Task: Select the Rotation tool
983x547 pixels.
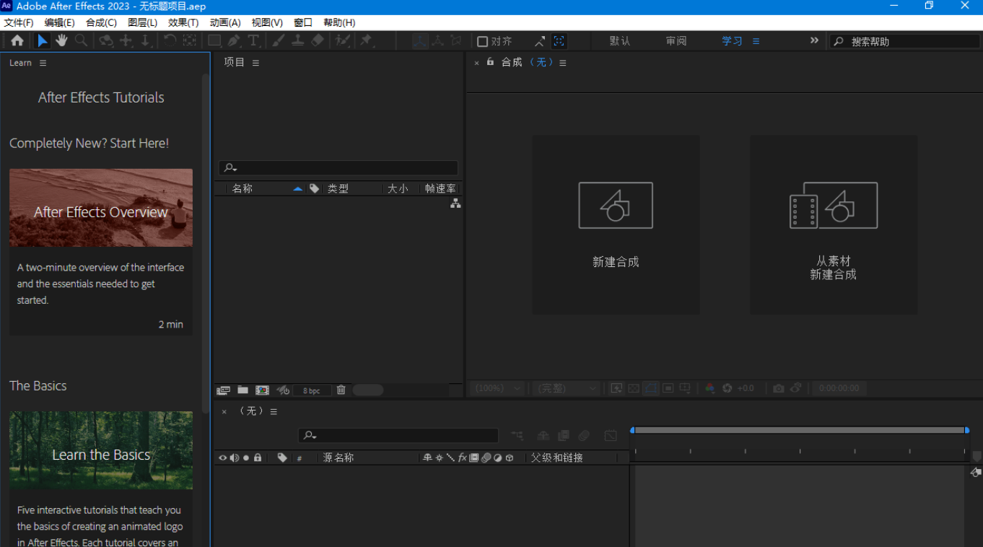Action: 170,40
